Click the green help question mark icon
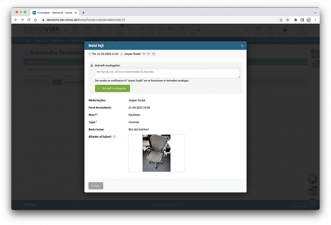The width and height of the screenshot is (331, 225). pyautogui.click(x=315, y=63)
